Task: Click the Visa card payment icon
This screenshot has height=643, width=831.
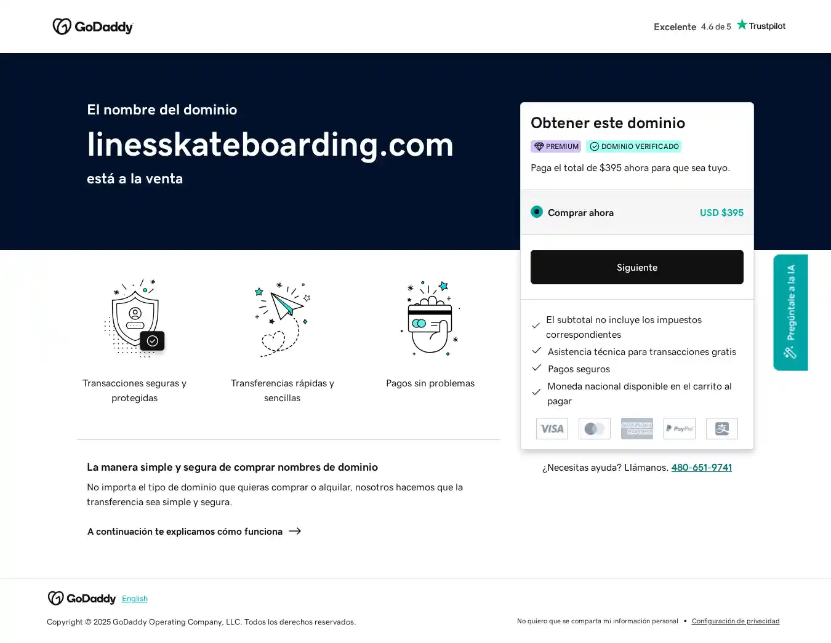Action: [x=552, y=429]
